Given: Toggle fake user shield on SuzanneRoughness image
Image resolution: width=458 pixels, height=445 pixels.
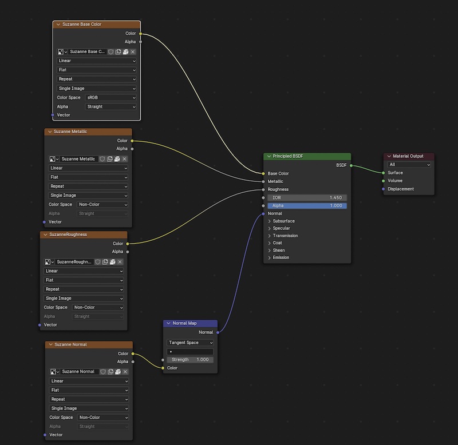Looking at the screenshot, I should (98, 262).
